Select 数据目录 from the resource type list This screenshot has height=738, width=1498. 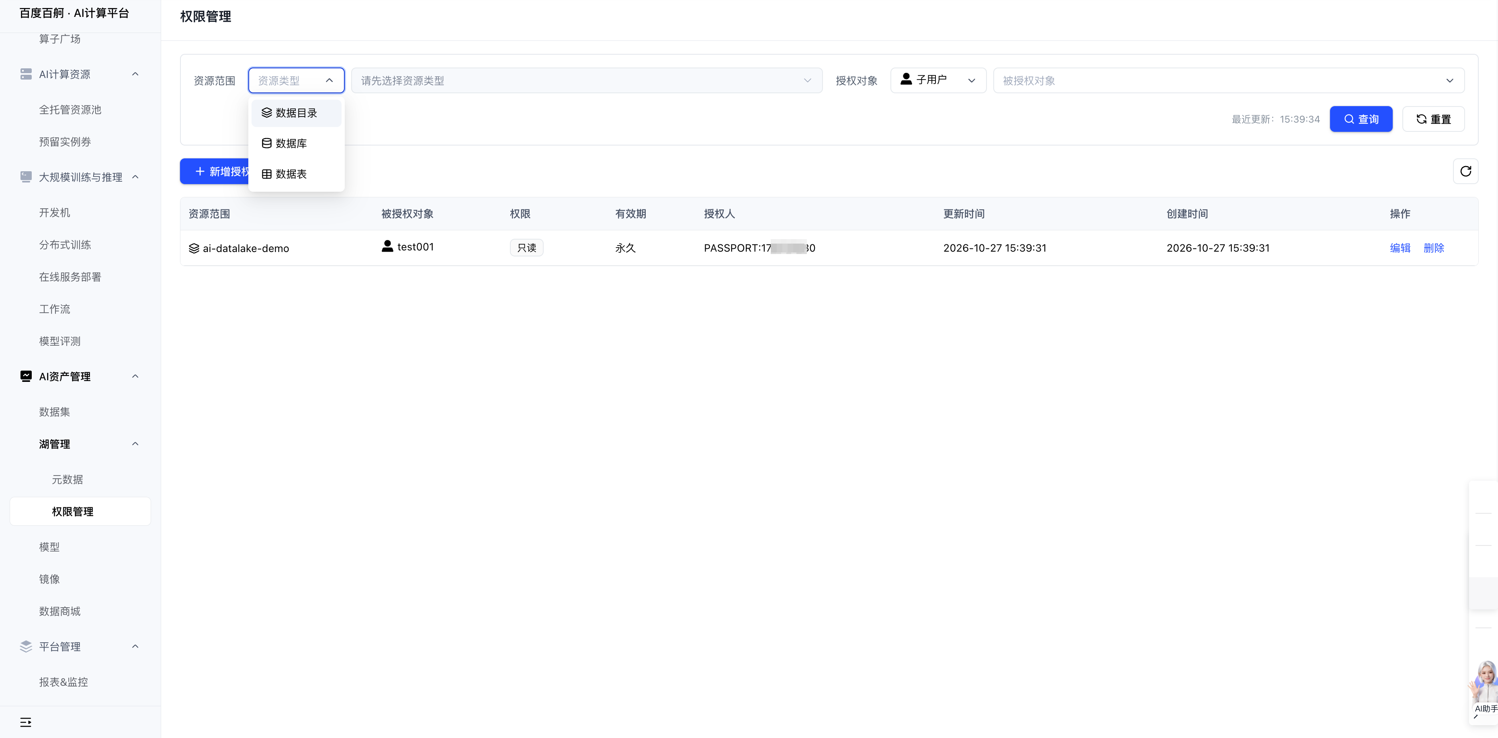(297, 113)
